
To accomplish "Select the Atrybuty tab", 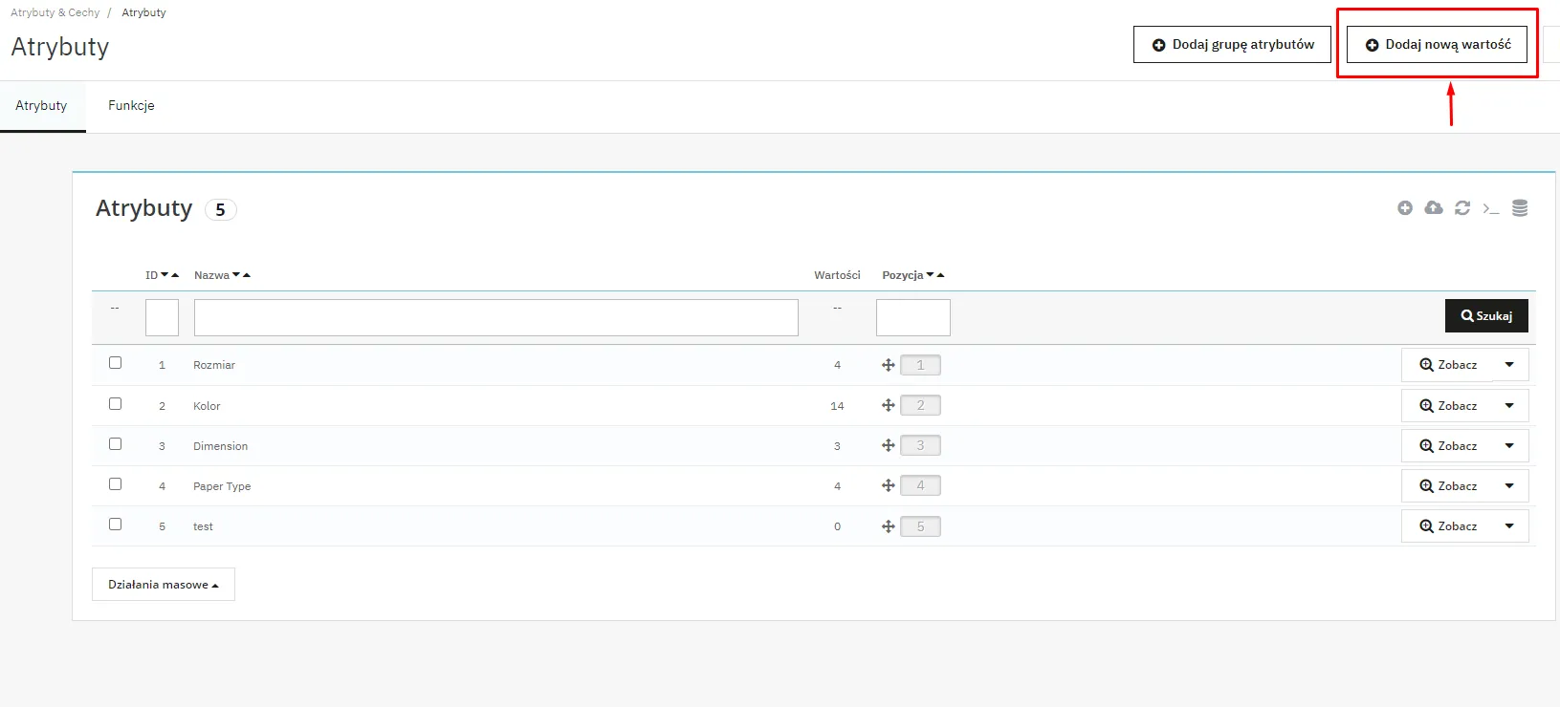I will click(x=41, y=106).
